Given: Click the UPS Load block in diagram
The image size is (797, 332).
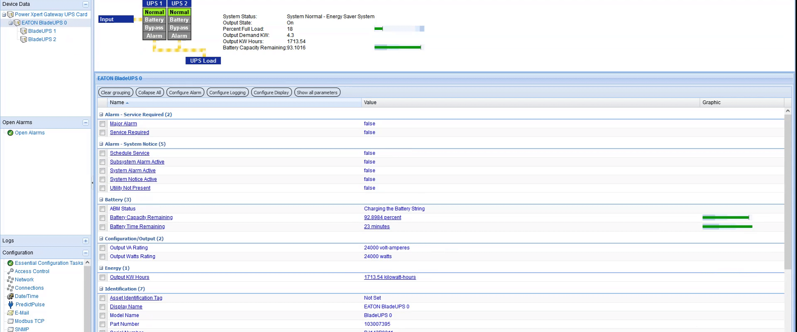Looking at the screenshot, I should 203,61.
